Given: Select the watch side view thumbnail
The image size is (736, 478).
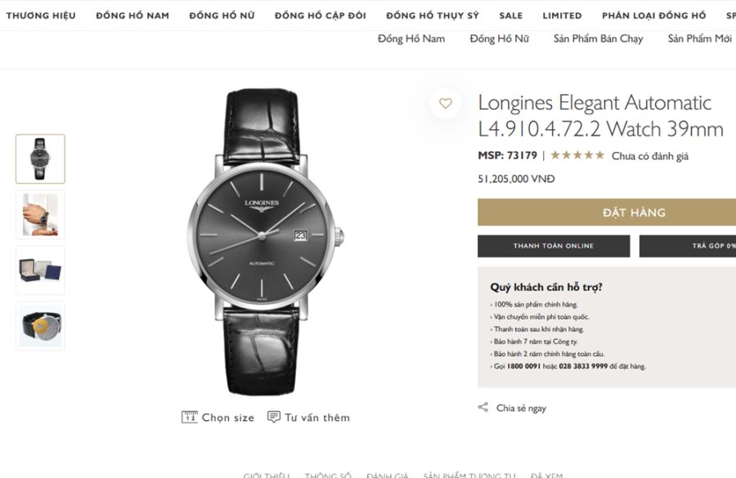Looking at the screenshot, I should pyautogui.click(x=40, y=325).
